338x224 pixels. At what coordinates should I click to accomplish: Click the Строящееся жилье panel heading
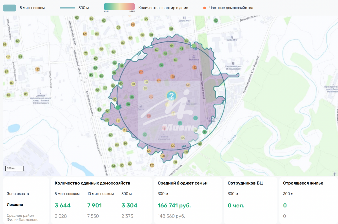(x=303, y=183)
